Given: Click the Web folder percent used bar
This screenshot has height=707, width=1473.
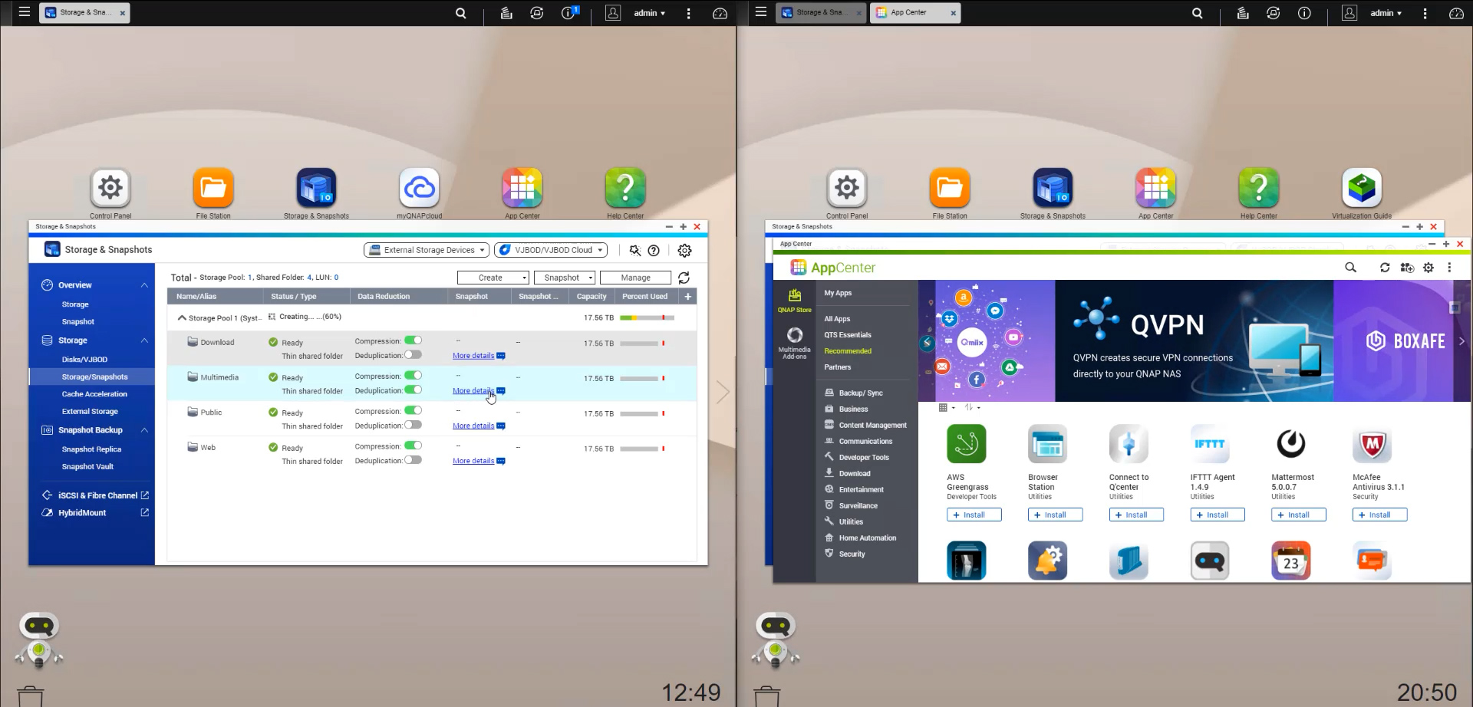Looking at the screenshot, I should tap(643, 449).
